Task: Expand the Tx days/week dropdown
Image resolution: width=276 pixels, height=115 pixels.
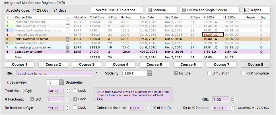Action: coord(56,82)
